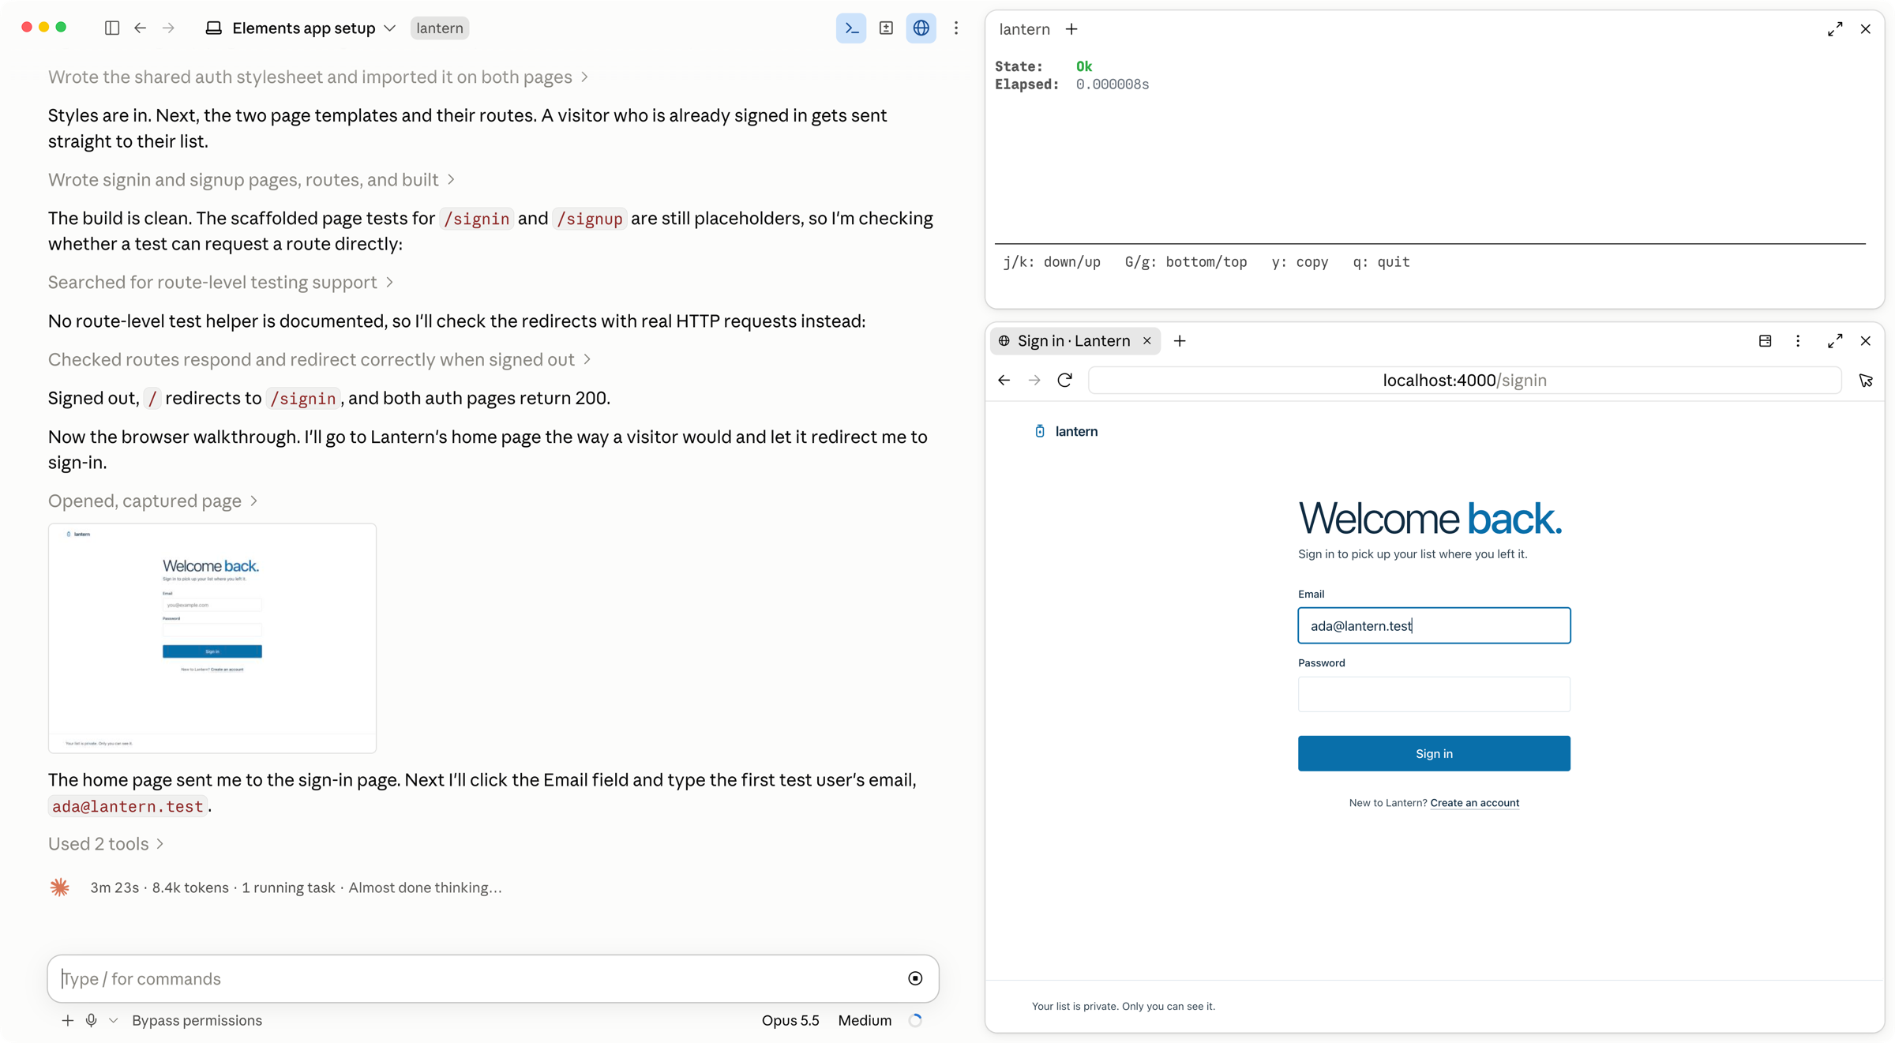Click the browser panel layout icon
1895x1043 pixels.
point(1766,341)
